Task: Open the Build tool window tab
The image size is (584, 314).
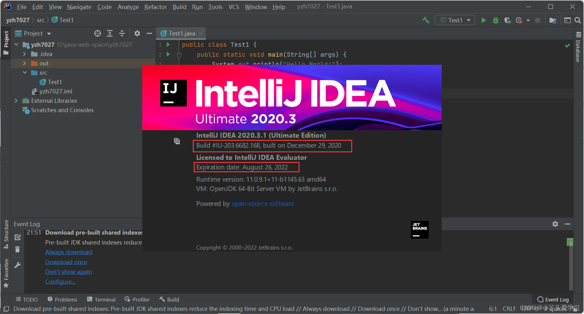Action: tap(169, 299)
